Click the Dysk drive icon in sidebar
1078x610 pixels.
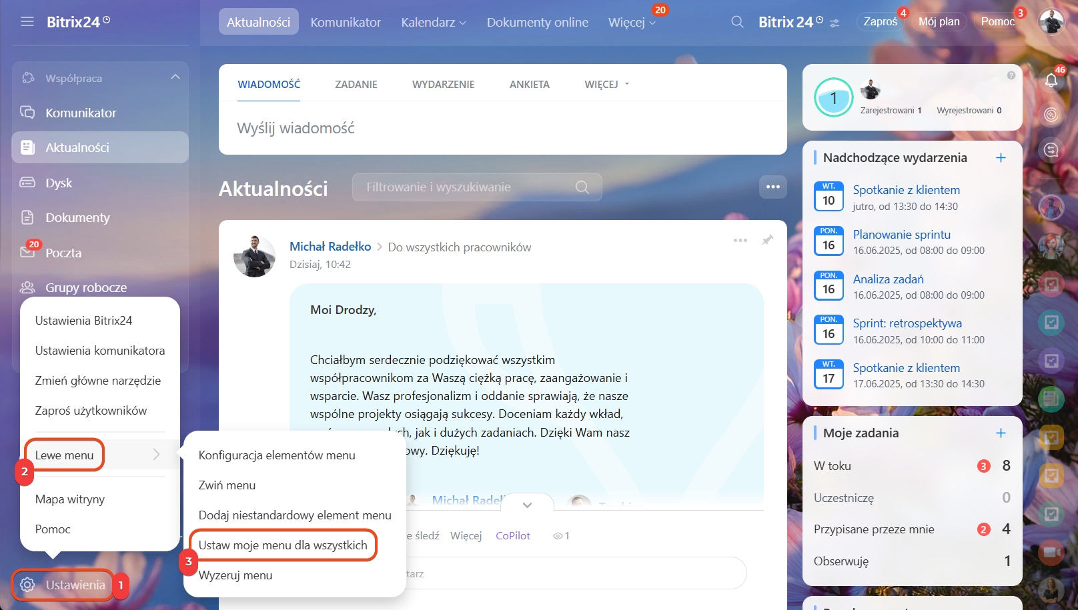coord(27,183)
